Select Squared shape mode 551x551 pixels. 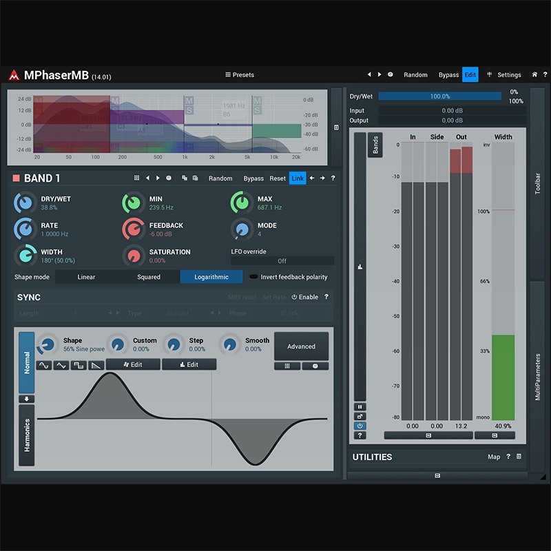pyautogui.click(x=149, y=277)
